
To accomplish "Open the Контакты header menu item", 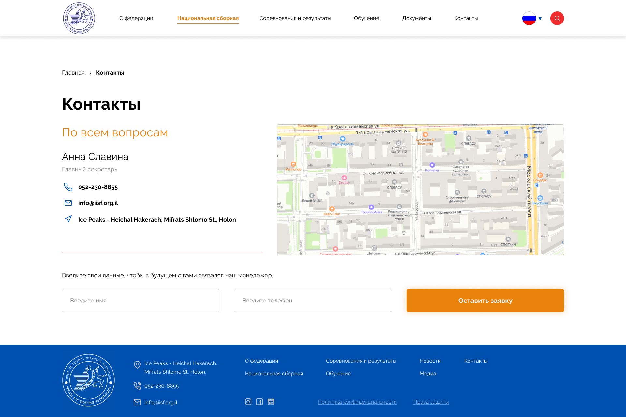I will [466, 18].
